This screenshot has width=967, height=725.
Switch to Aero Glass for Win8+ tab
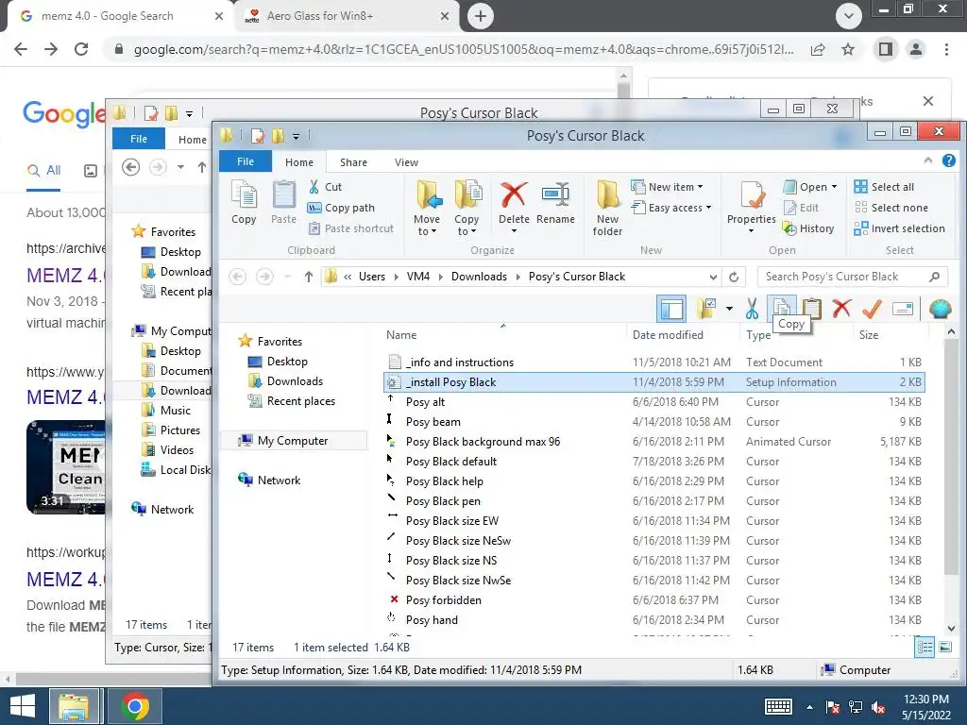pos(347,16)
